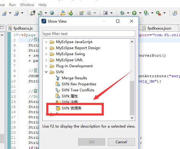Screen dimensions: 180x149
Task: Click the Merge Results icon
Action: pos(58,78)
